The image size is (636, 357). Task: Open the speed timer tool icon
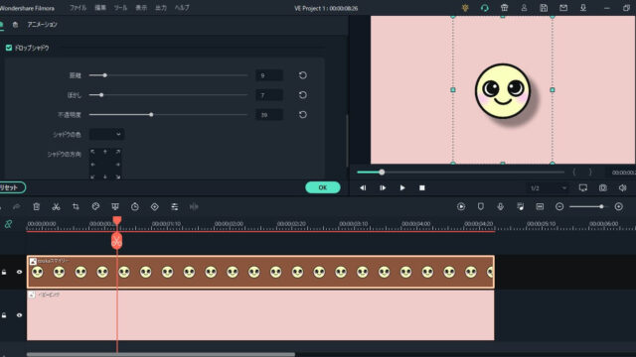(135, 207)
